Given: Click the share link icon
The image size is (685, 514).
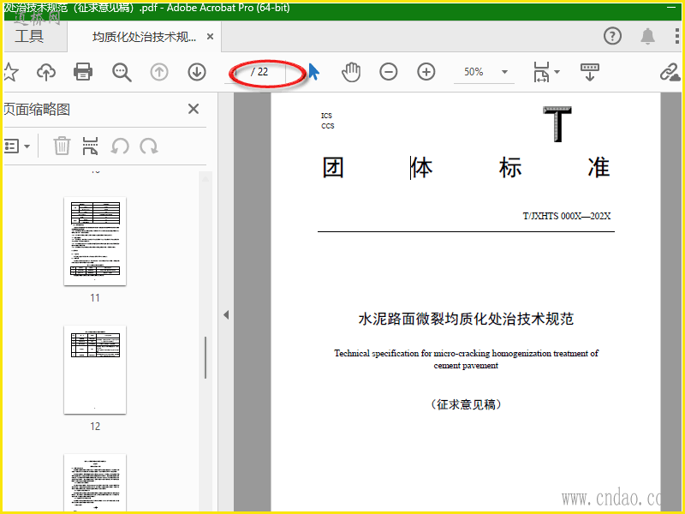Looking at the screenshot, I should [x=670, y=72].
